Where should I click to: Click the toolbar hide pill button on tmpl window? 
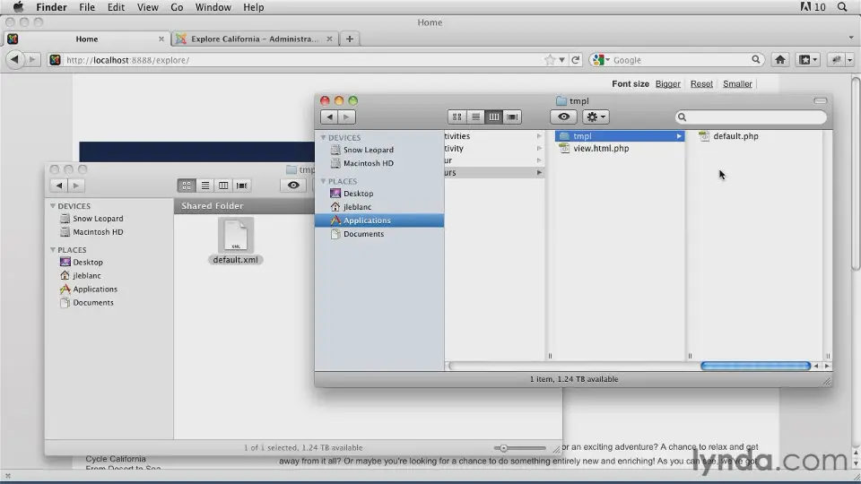(821, 101)
